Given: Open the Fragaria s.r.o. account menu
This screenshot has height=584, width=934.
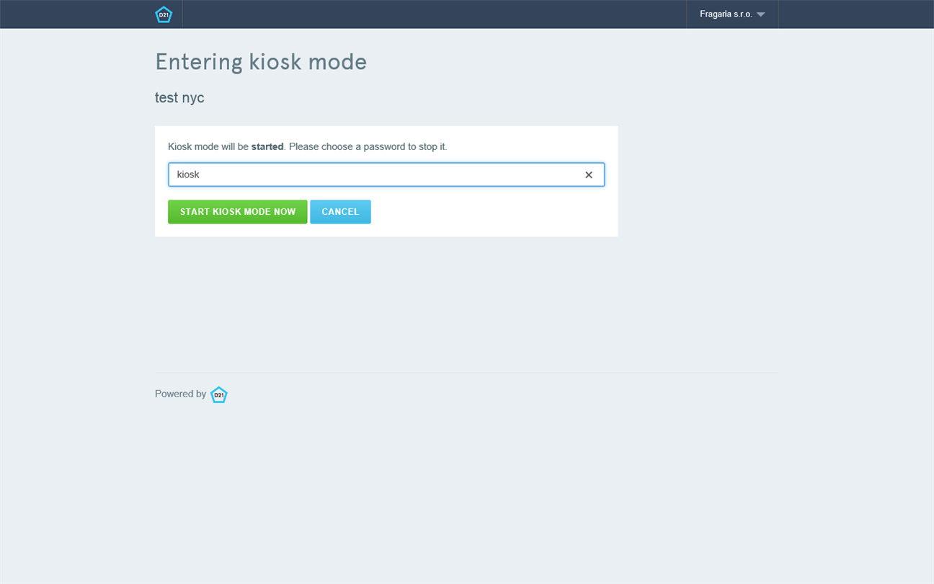Looking at the screenshot, I should [726, 14].
